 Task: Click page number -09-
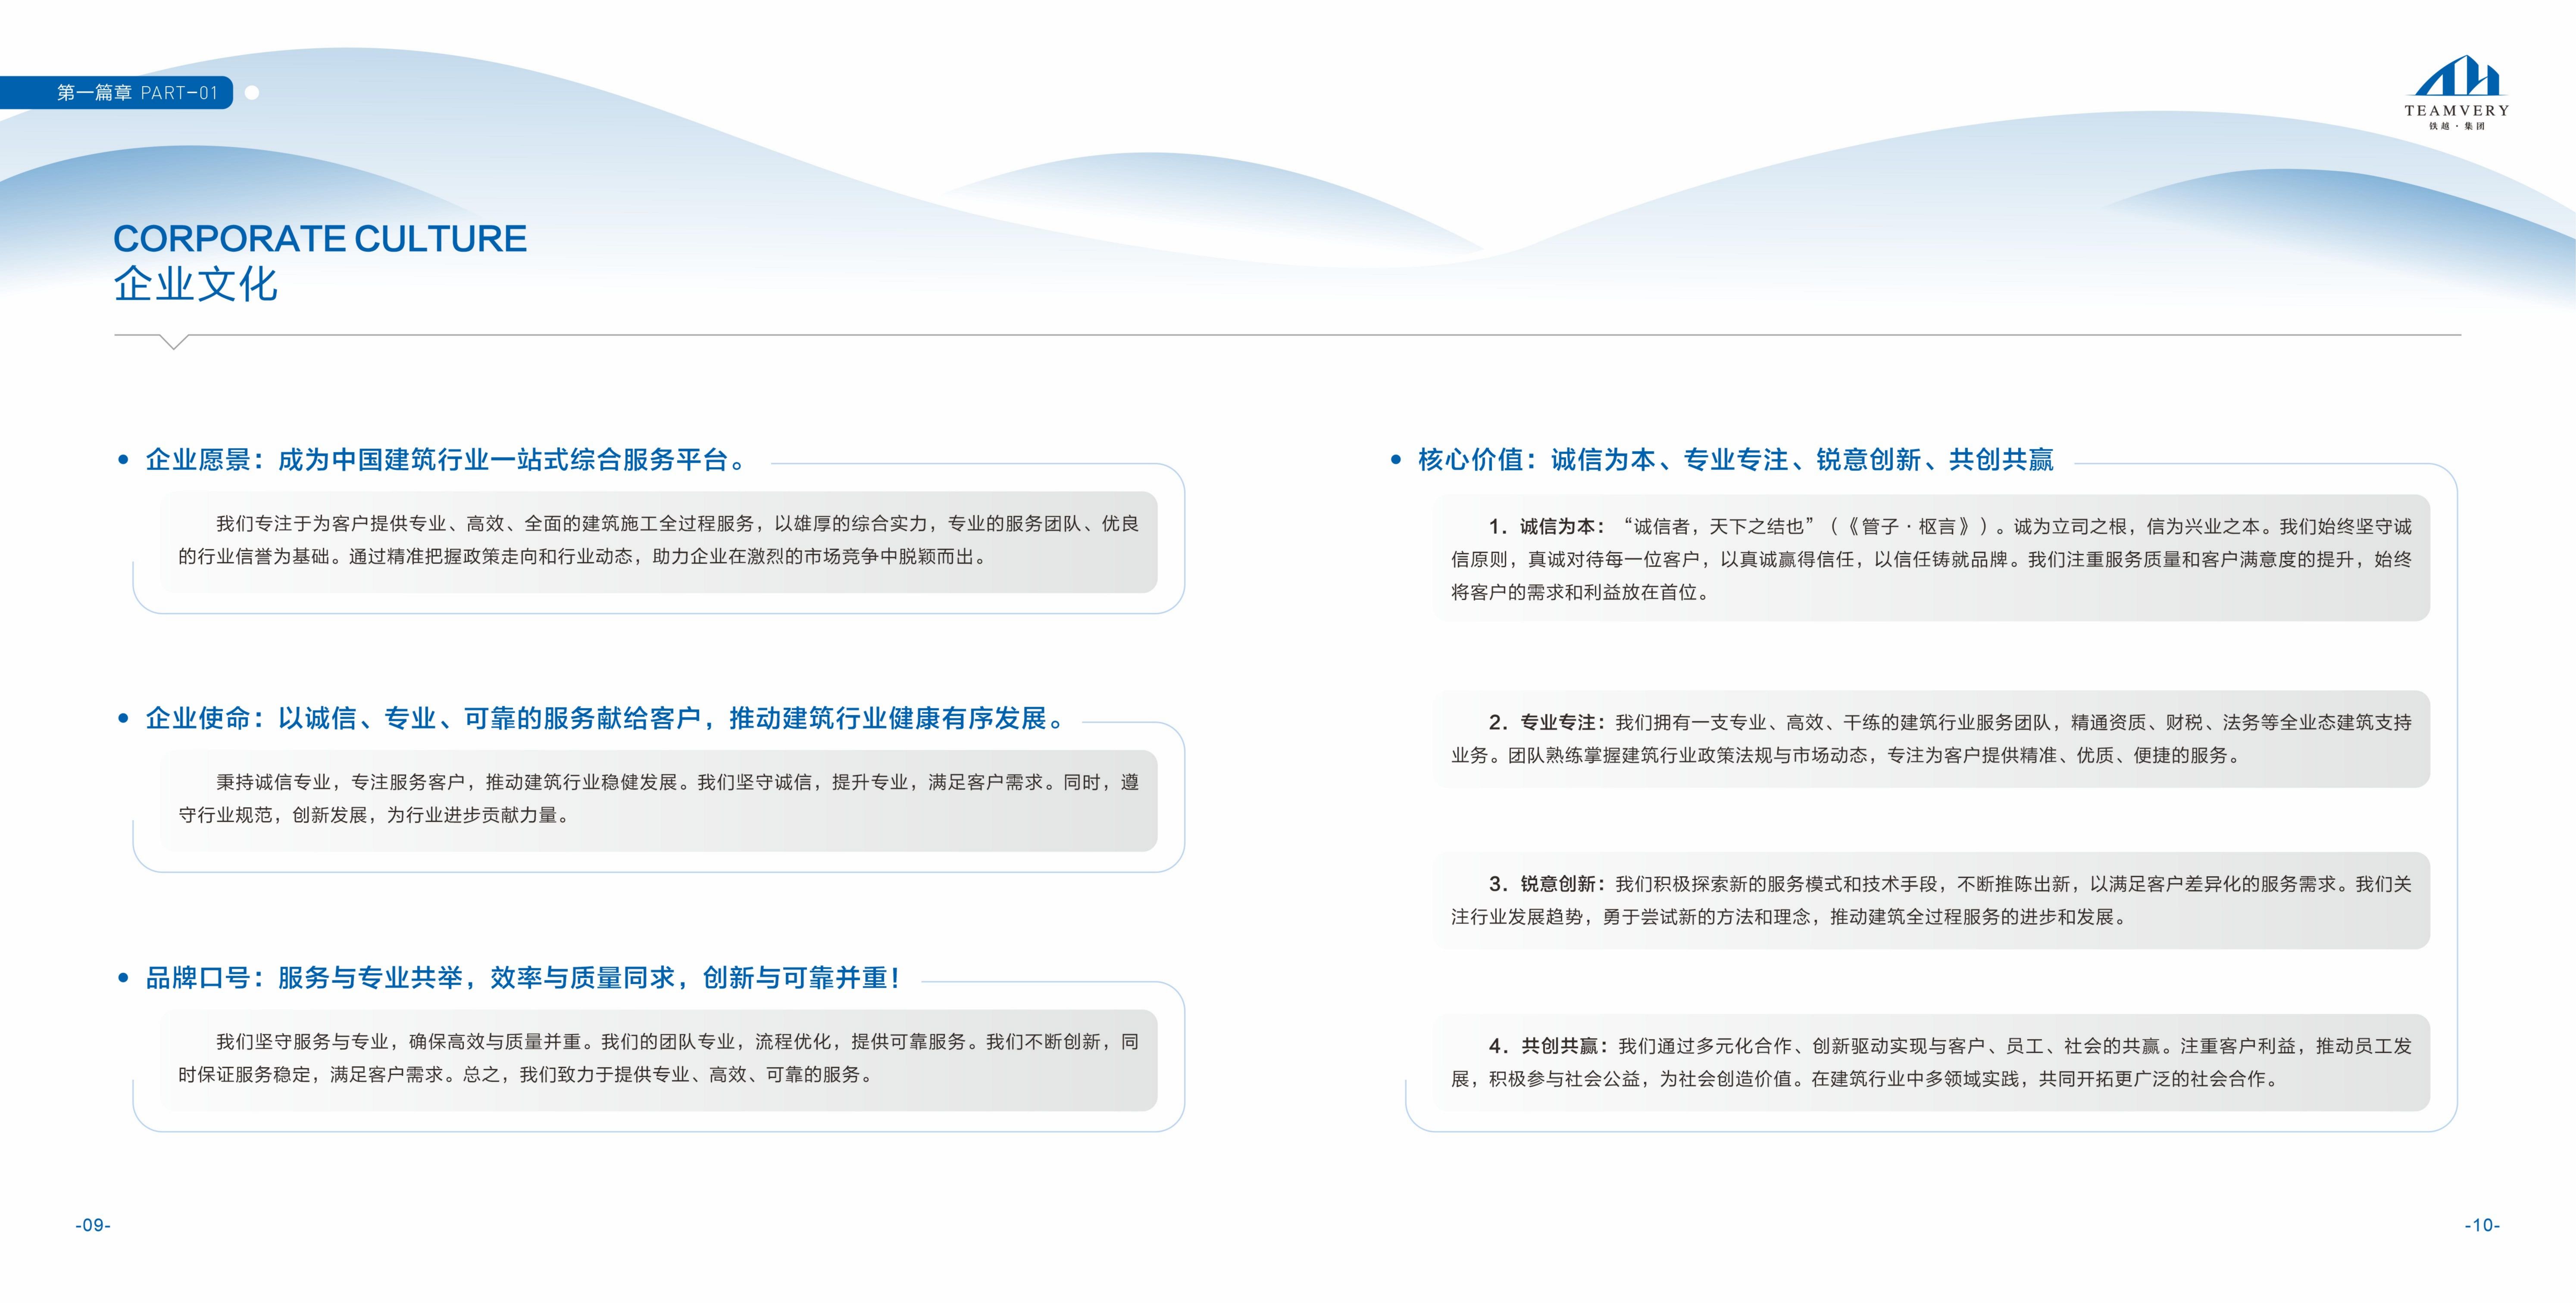pyautogui.click(x=93, y=1225)
